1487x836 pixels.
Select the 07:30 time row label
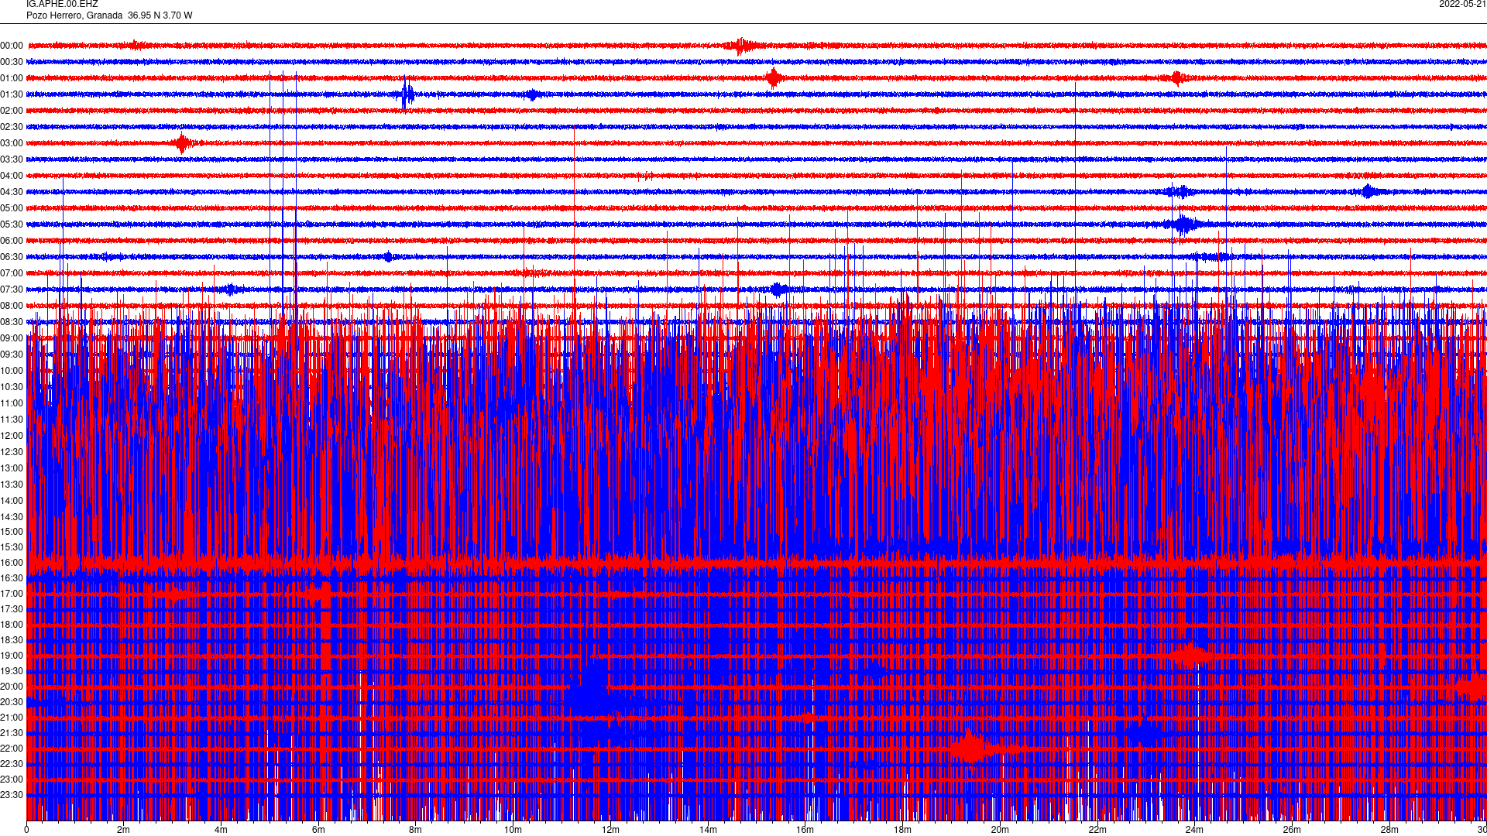click(12, 290)
